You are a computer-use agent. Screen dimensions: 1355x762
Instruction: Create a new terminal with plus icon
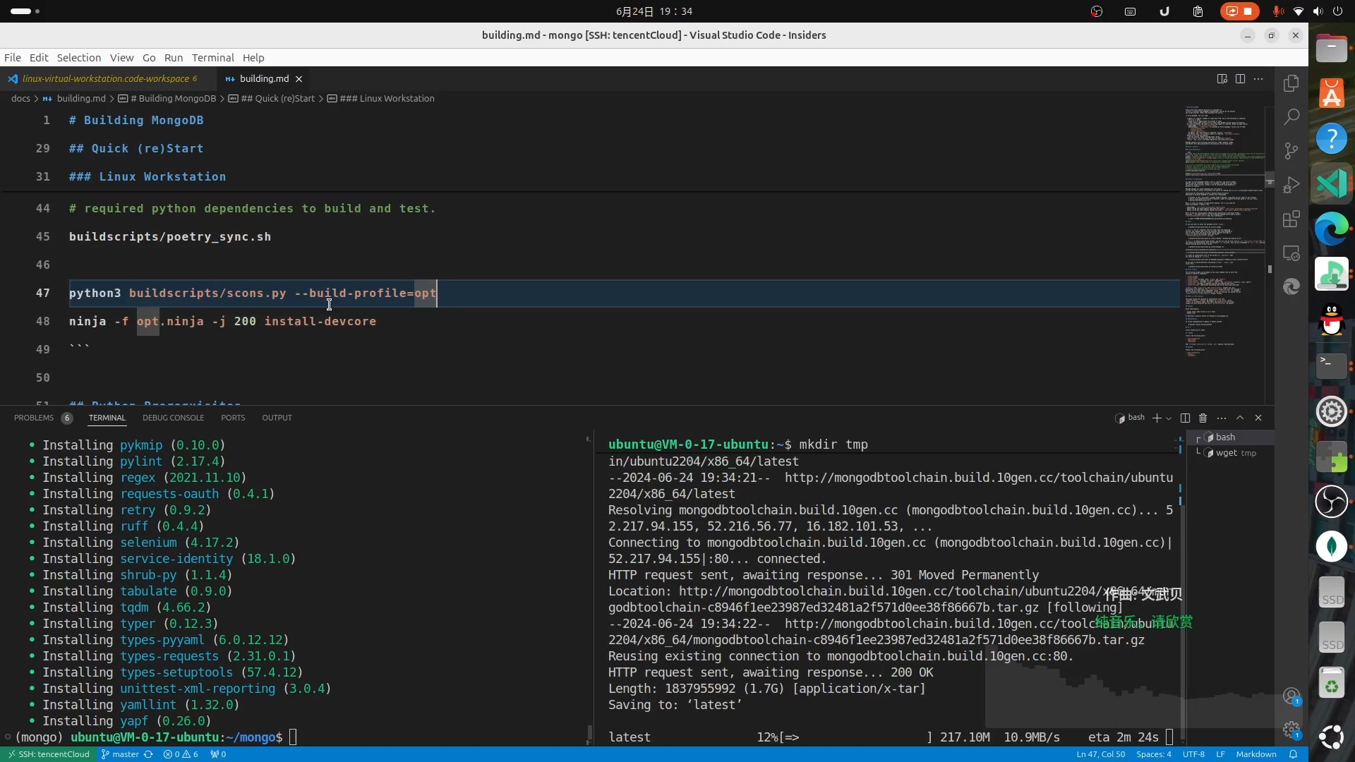pos(1157,418)
